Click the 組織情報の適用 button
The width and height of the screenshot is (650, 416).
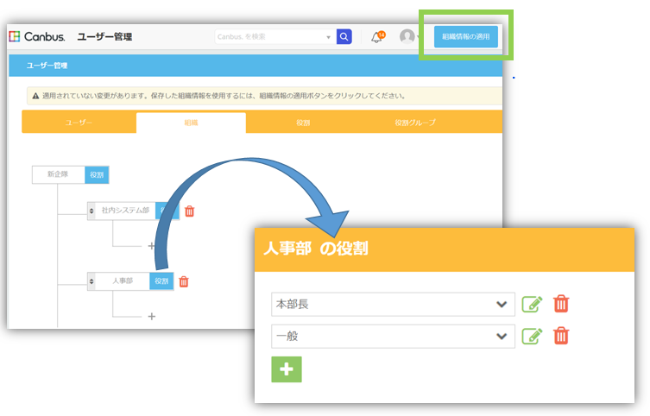tap(466, 36)
